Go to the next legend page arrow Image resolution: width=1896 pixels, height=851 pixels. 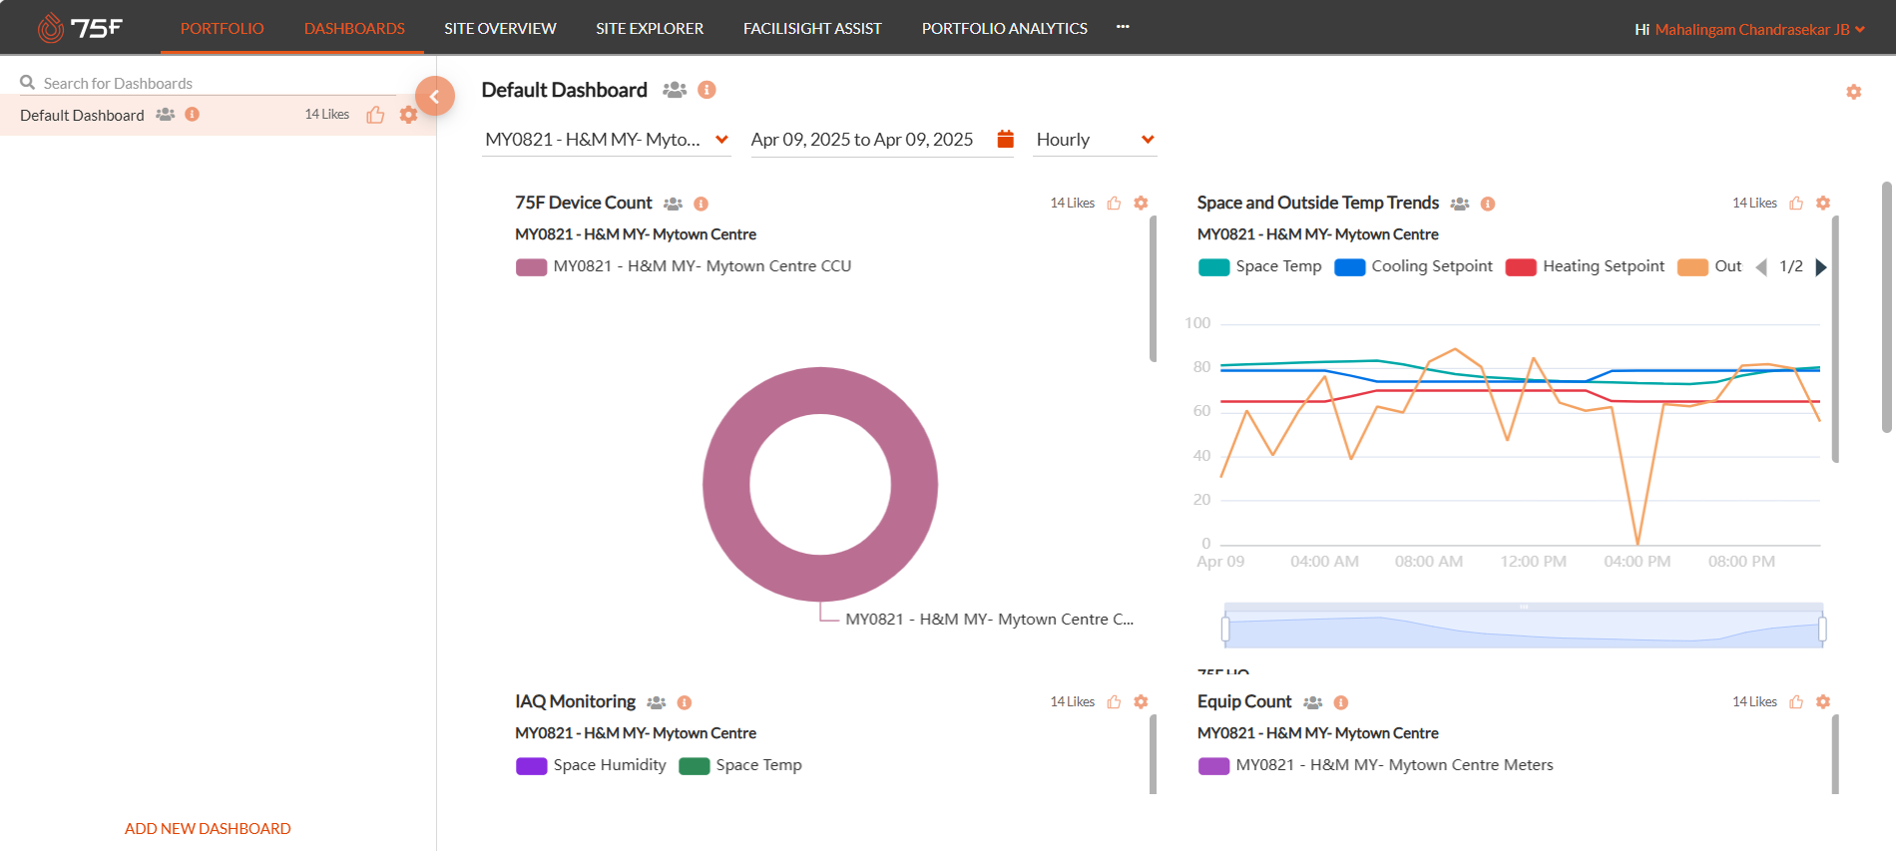click(x=1820, y=266)
